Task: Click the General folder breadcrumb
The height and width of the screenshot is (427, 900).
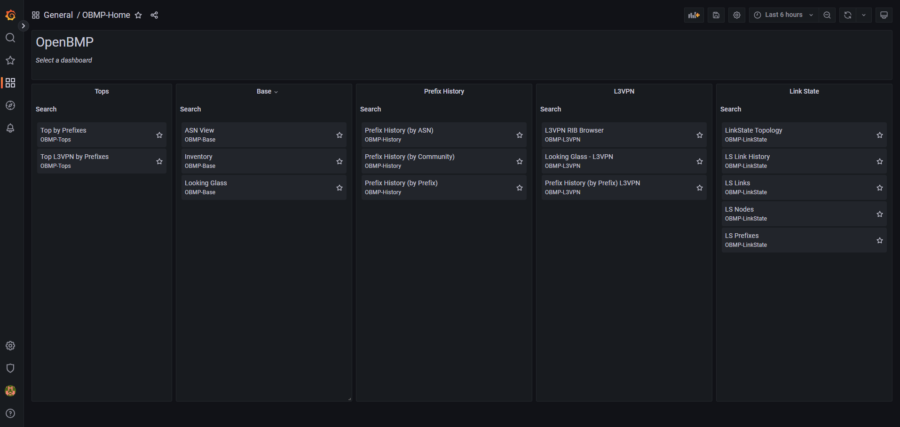Action: [x=58, y=15]
